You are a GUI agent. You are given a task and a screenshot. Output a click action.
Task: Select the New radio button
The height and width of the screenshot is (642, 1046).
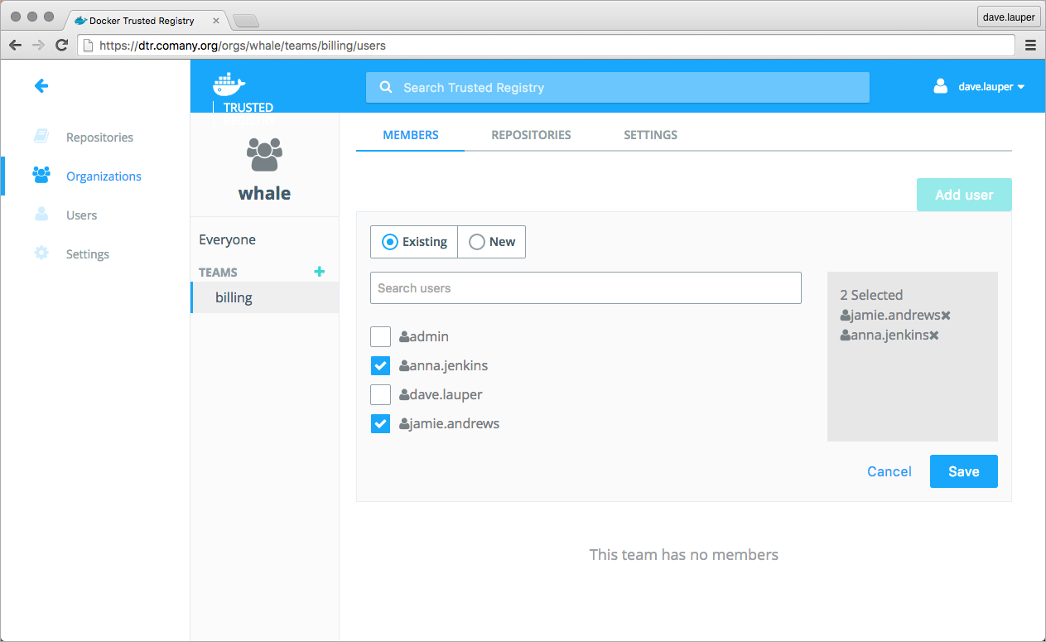(477, 242)
